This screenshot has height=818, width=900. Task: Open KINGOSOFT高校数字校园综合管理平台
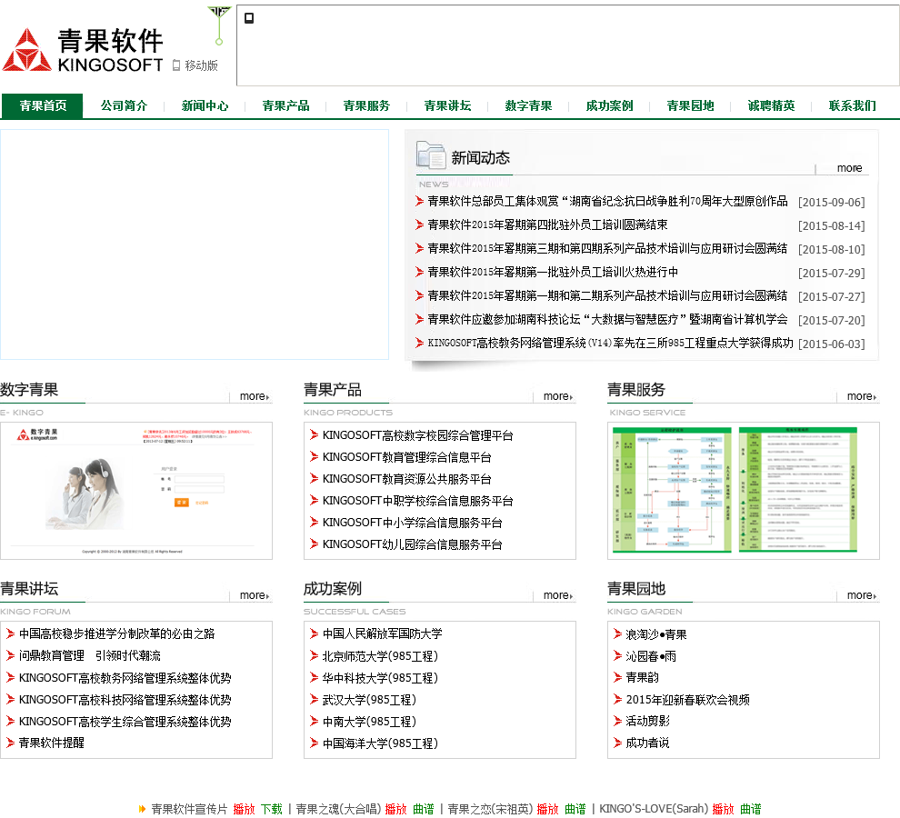[418, 435]
